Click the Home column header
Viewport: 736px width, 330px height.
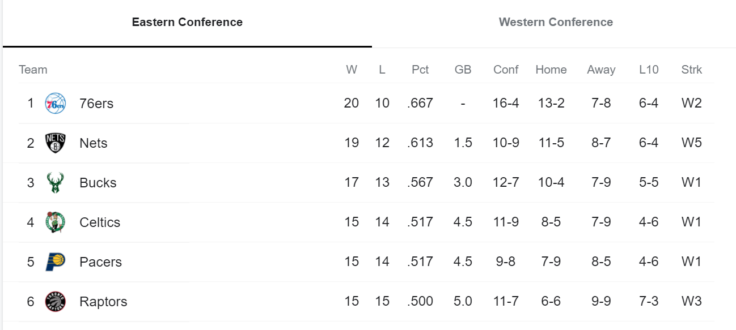tap(551, 70)
